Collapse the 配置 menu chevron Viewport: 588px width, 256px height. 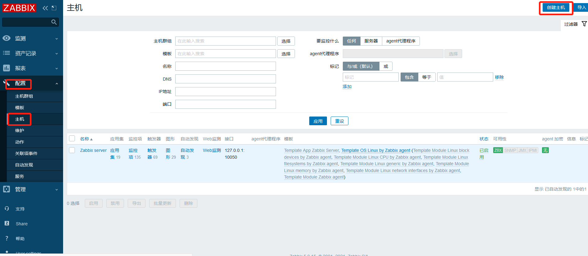tap(57, 84)
